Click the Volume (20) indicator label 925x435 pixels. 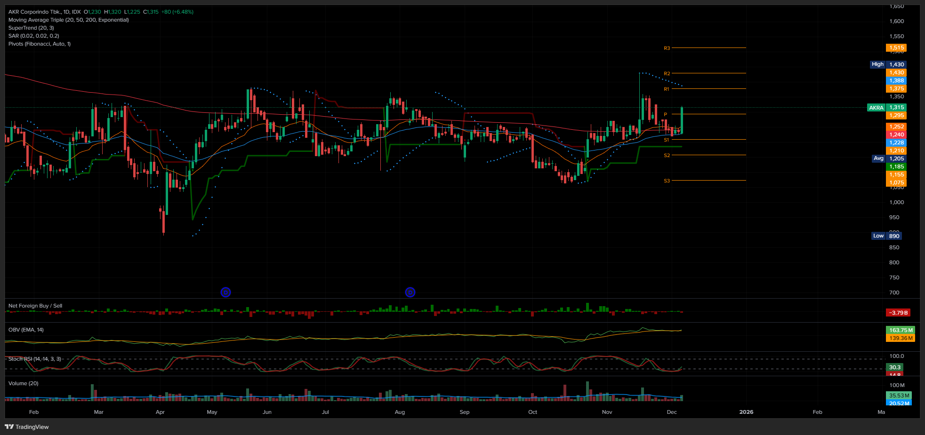pyautogui.click(x=23, y=383)
